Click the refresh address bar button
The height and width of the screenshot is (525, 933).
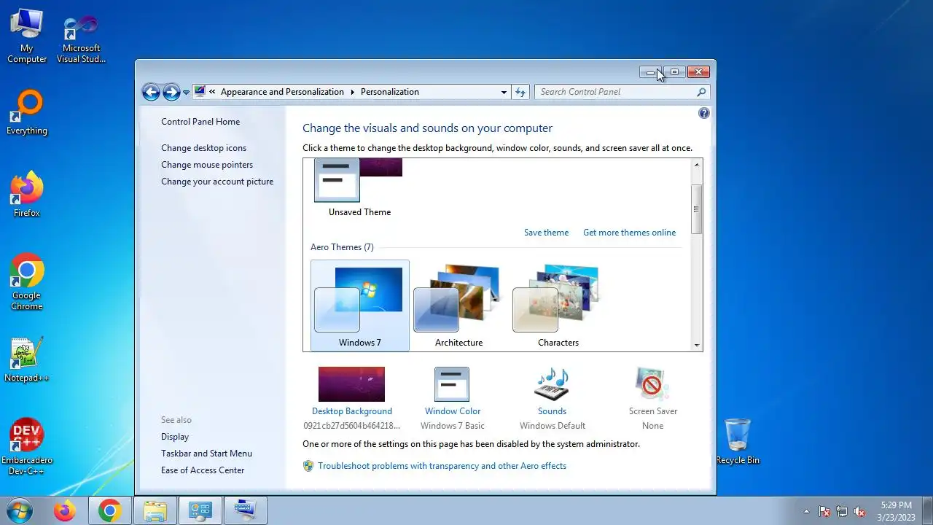pos(520,92)
